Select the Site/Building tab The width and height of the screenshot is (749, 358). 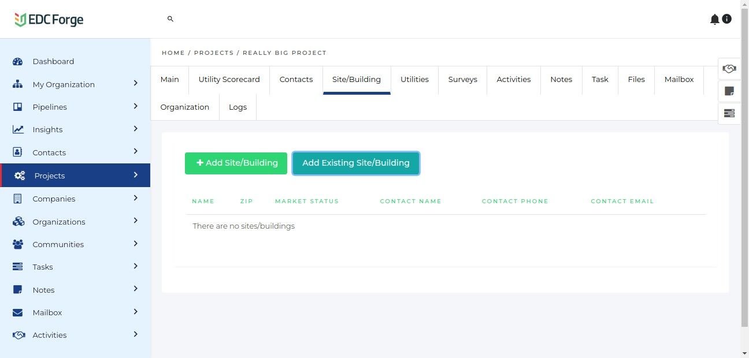tap(357, 80)
